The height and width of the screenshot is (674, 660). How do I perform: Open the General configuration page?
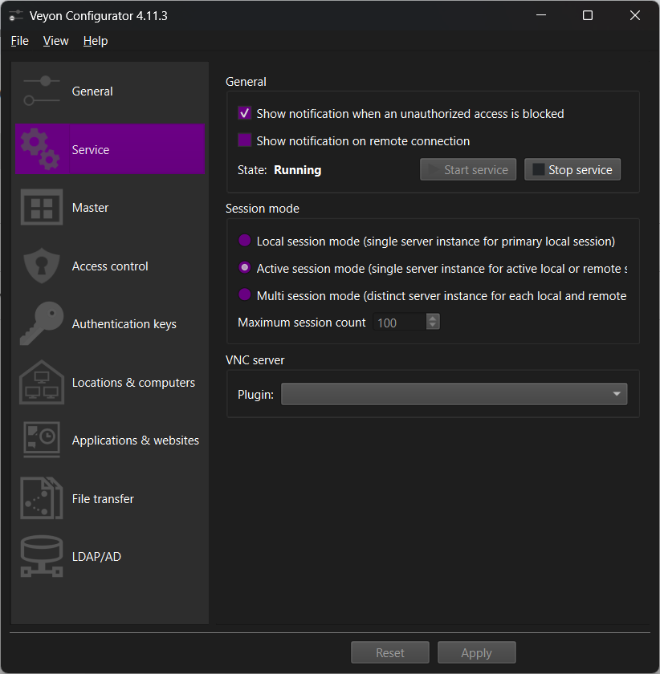(x=110, y=91)
